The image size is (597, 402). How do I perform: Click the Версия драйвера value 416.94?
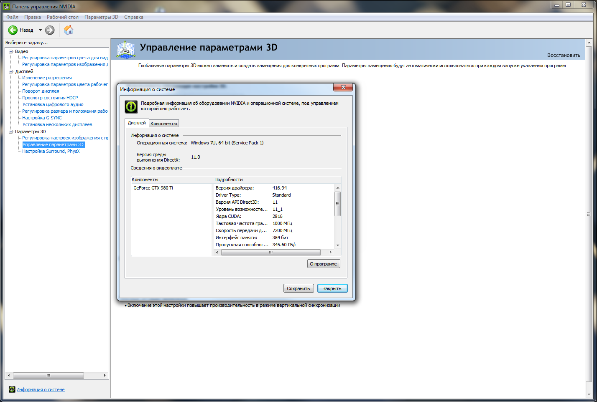click(x=280, y=188)
